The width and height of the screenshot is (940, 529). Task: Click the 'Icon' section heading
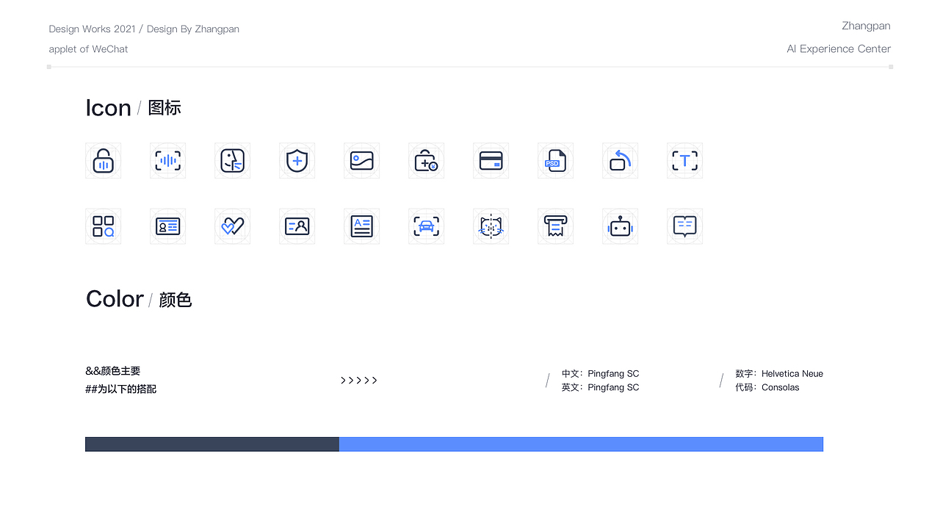pyautogui.click(x=108, y=108)
